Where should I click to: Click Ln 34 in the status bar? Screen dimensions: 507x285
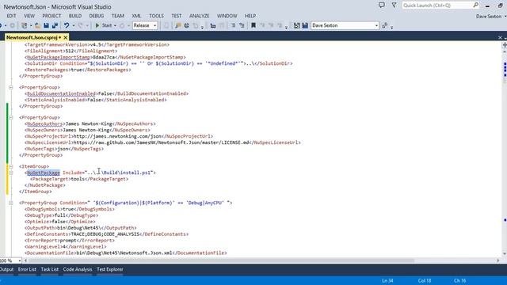point(387,280)
